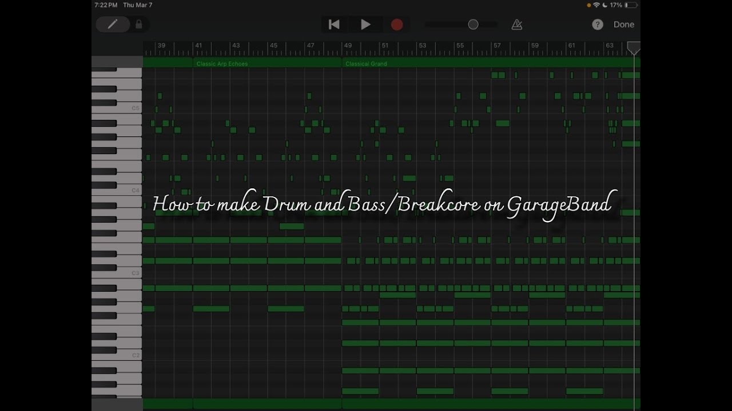Go to beginning with the rewind button
732x411 pixels.
pos(334,25)
